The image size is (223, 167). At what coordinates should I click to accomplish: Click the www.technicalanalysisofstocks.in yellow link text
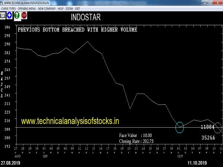[x=70, y=121]
